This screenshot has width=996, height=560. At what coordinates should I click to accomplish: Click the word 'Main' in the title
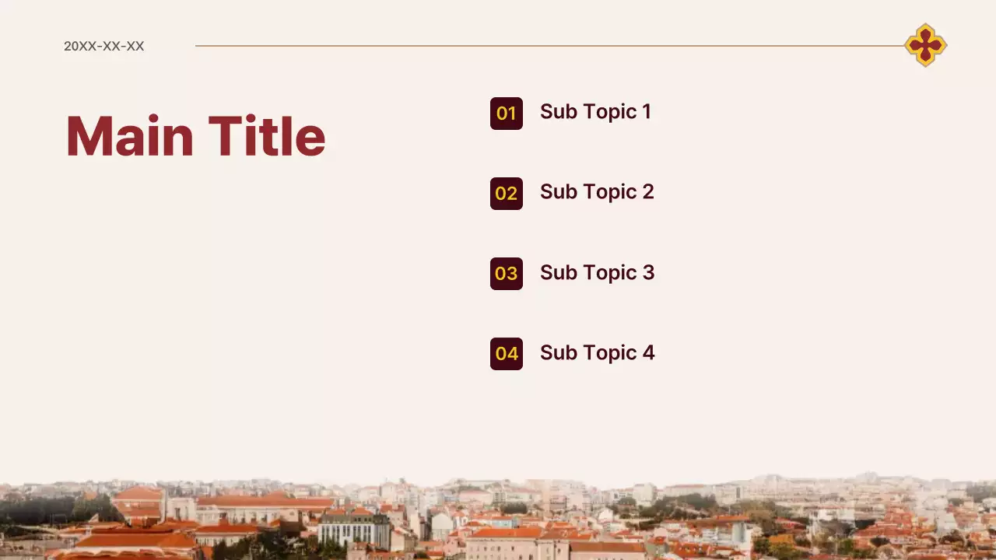point(129,137)
